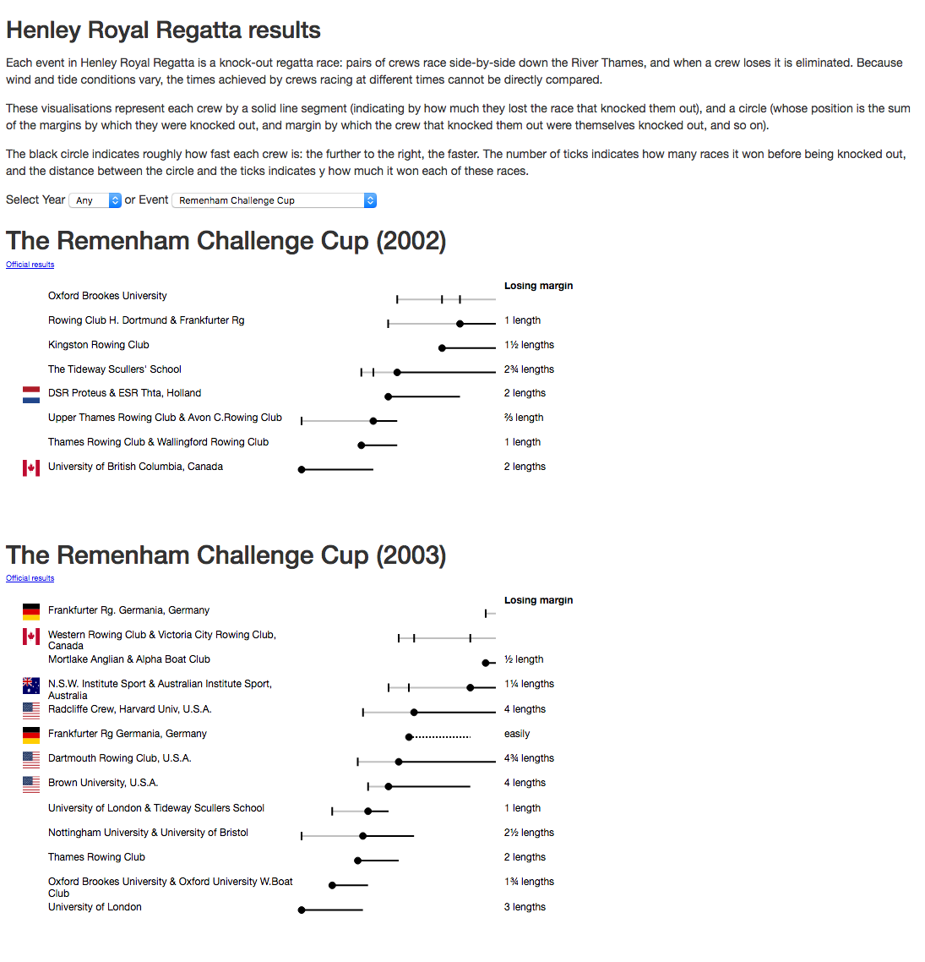
Task: Click the Australian flag beside N.S.W. Institute Sport
Action: click(30, 686)
